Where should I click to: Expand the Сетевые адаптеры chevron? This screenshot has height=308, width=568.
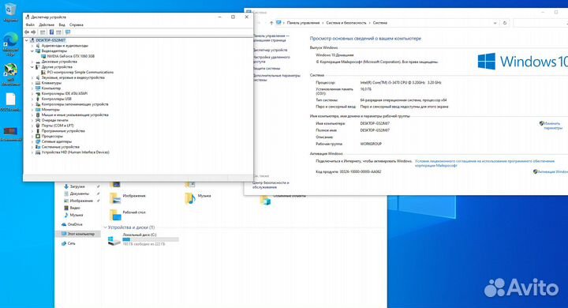tap(32, 141)
